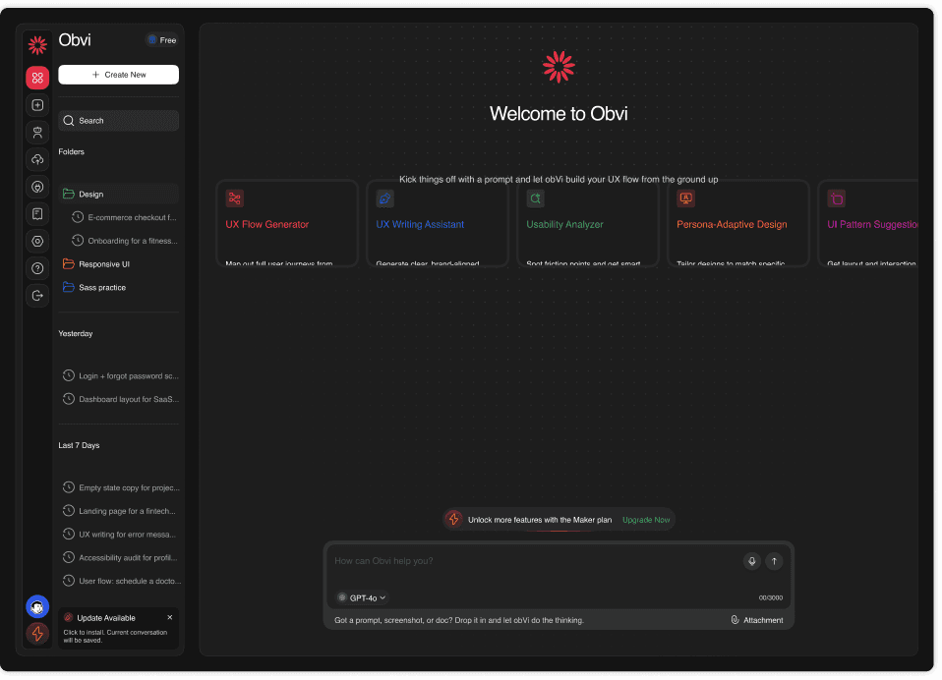This screenshot has width=942, height=680.
Task: Open the GPT-4o model dropdown
Action: 362,598
